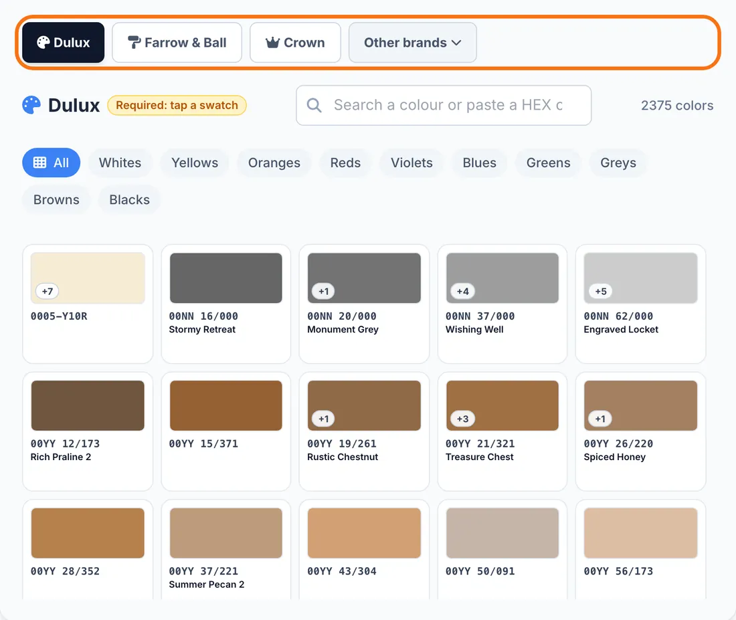Viewport: 736px width, 620px height.
Task: Select the Rustic Chestnut swatch
Action: tap(364, 405)
